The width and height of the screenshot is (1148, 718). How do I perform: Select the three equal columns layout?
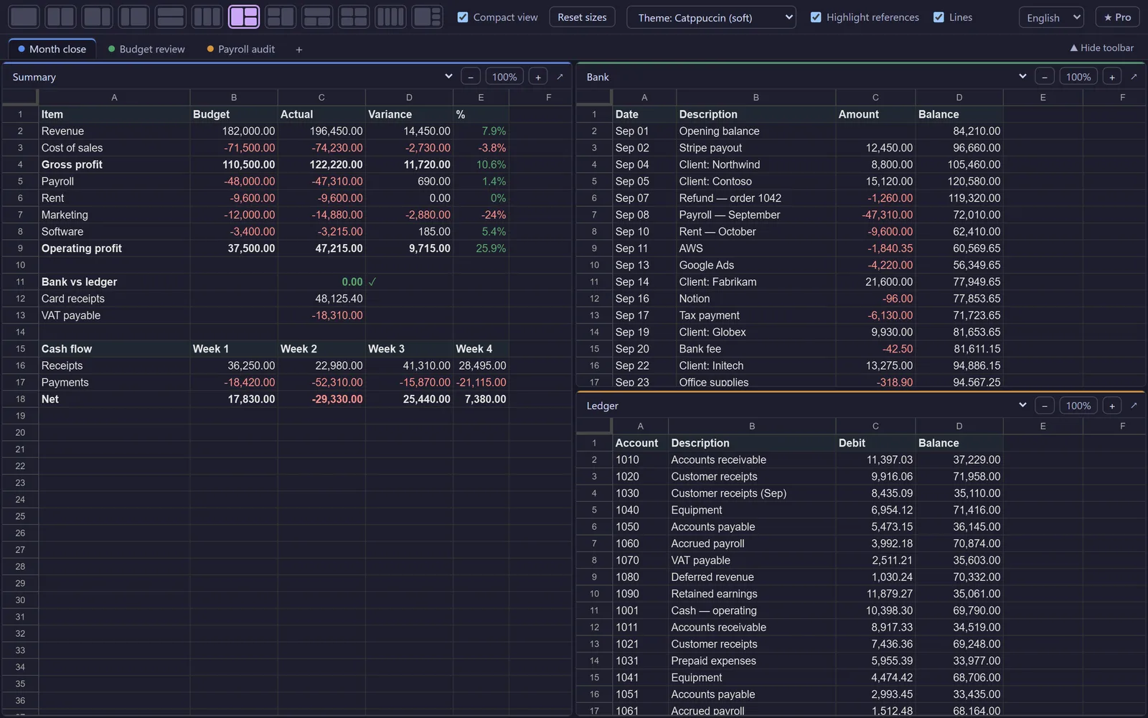(207, 17)
